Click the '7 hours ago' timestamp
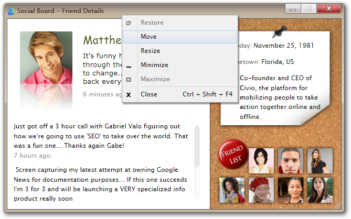The image size is (351, 219). point(33,156)
